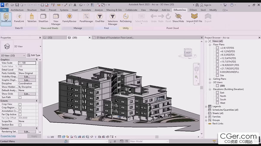Collapse the Graphics properties section

tap(36, 59)
